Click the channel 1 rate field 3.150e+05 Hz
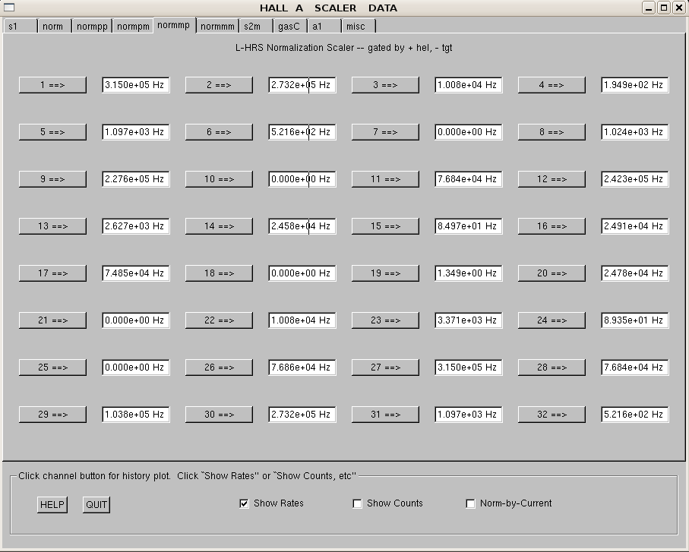 tap(136, 85)
